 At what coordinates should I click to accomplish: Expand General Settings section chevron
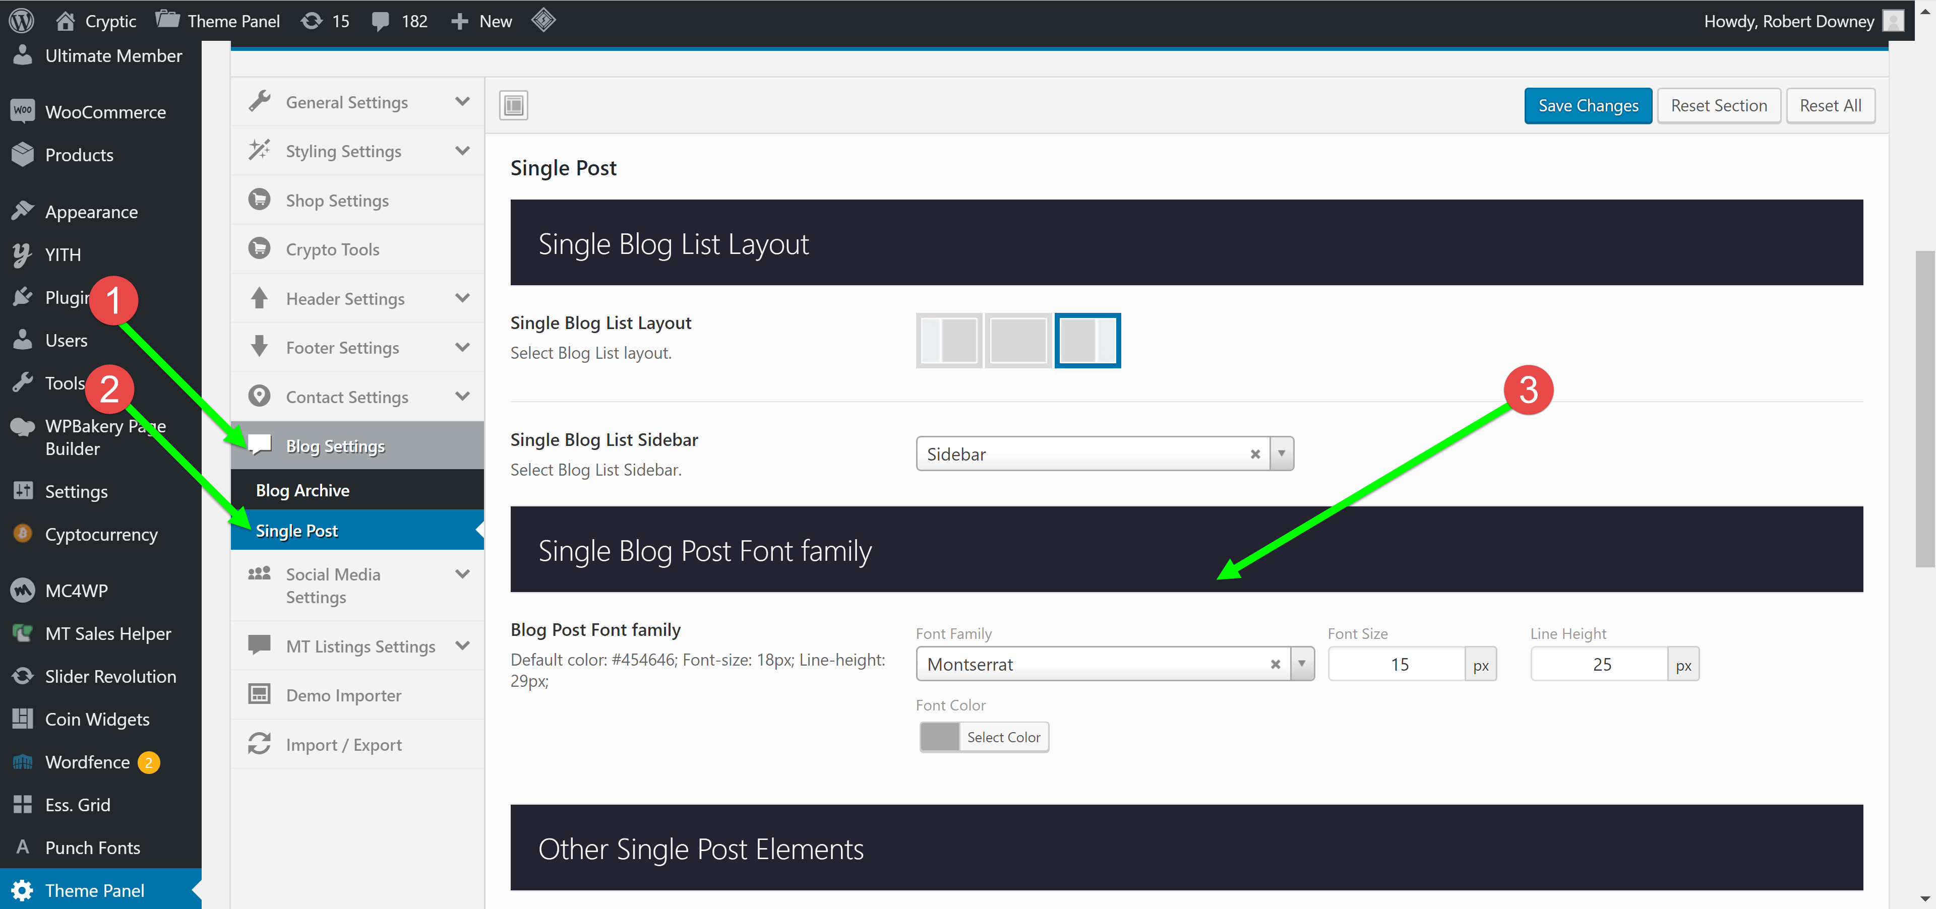462,101
